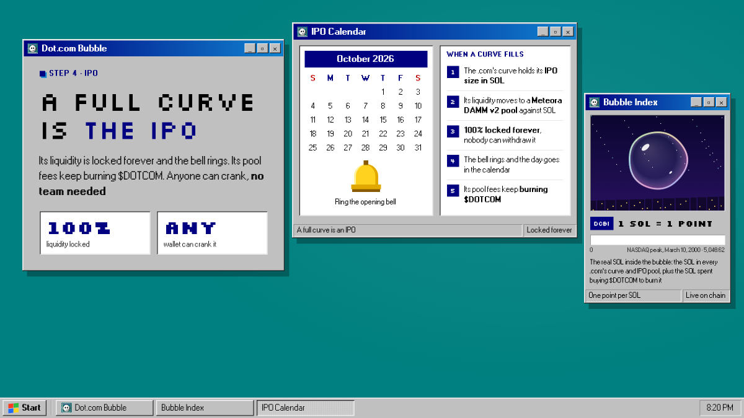Click the ANY wallet can crank it card
The image size is (744, 418).
212,233
